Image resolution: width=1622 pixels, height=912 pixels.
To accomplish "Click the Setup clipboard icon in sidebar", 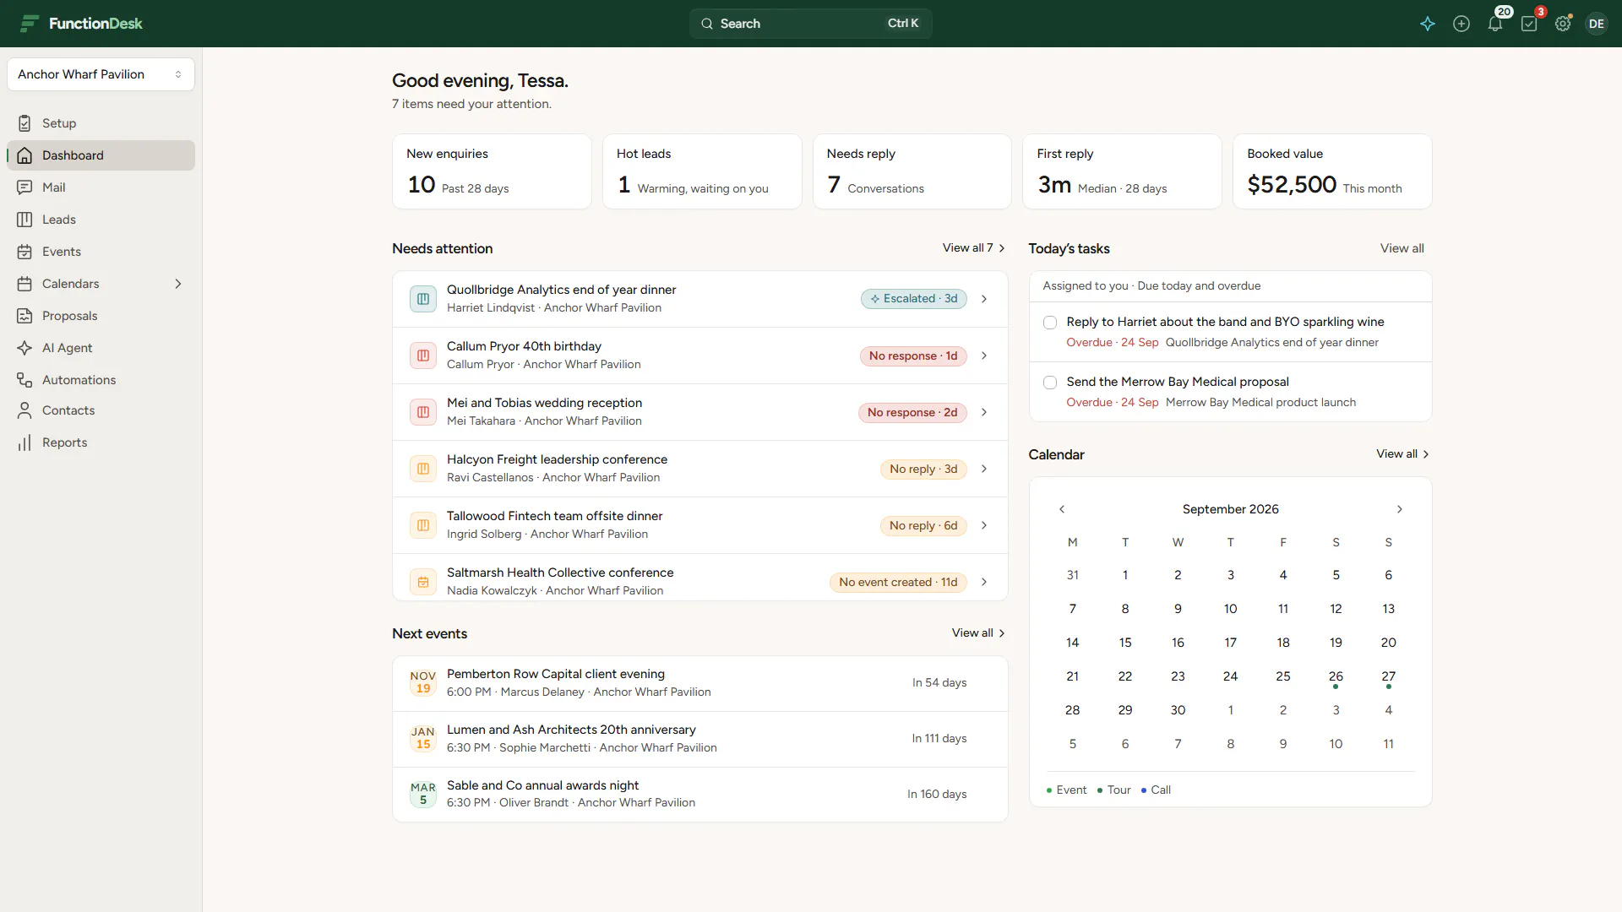I will point(24,123).
